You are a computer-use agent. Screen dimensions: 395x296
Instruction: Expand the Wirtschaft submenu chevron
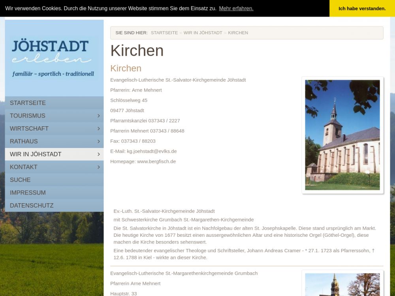98,129
